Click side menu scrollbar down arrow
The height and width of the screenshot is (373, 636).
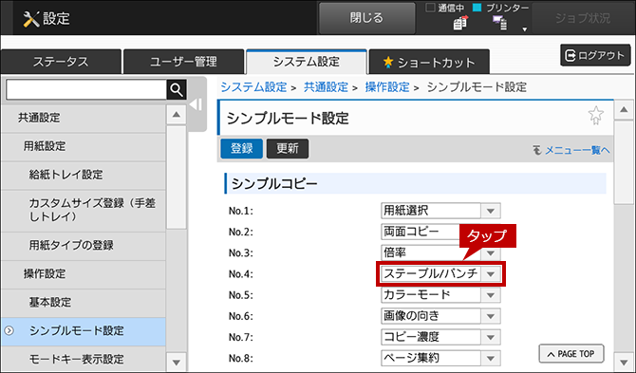click(x=176, y=362)
